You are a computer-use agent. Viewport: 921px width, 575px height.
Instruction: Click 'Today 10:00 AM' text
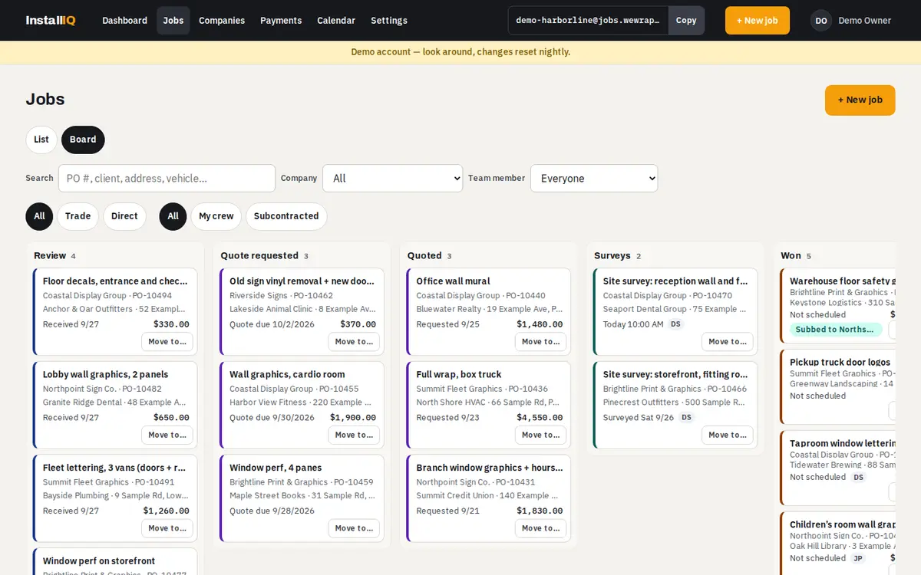(633, 324)
